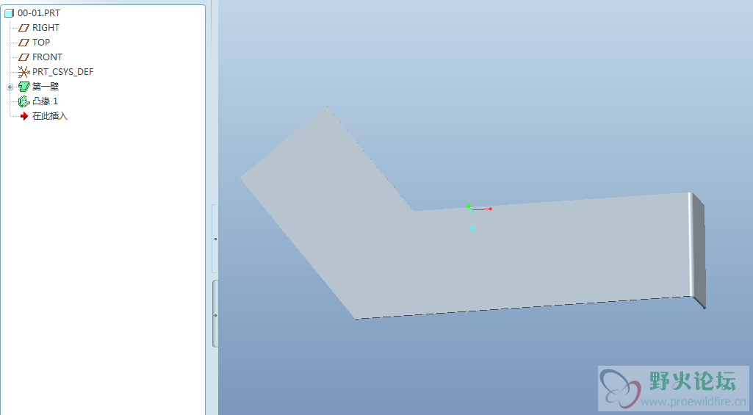Click the RIGHT datum plane icon
Image resolution: width=753 pixels, height=415 pixels.
24,28
